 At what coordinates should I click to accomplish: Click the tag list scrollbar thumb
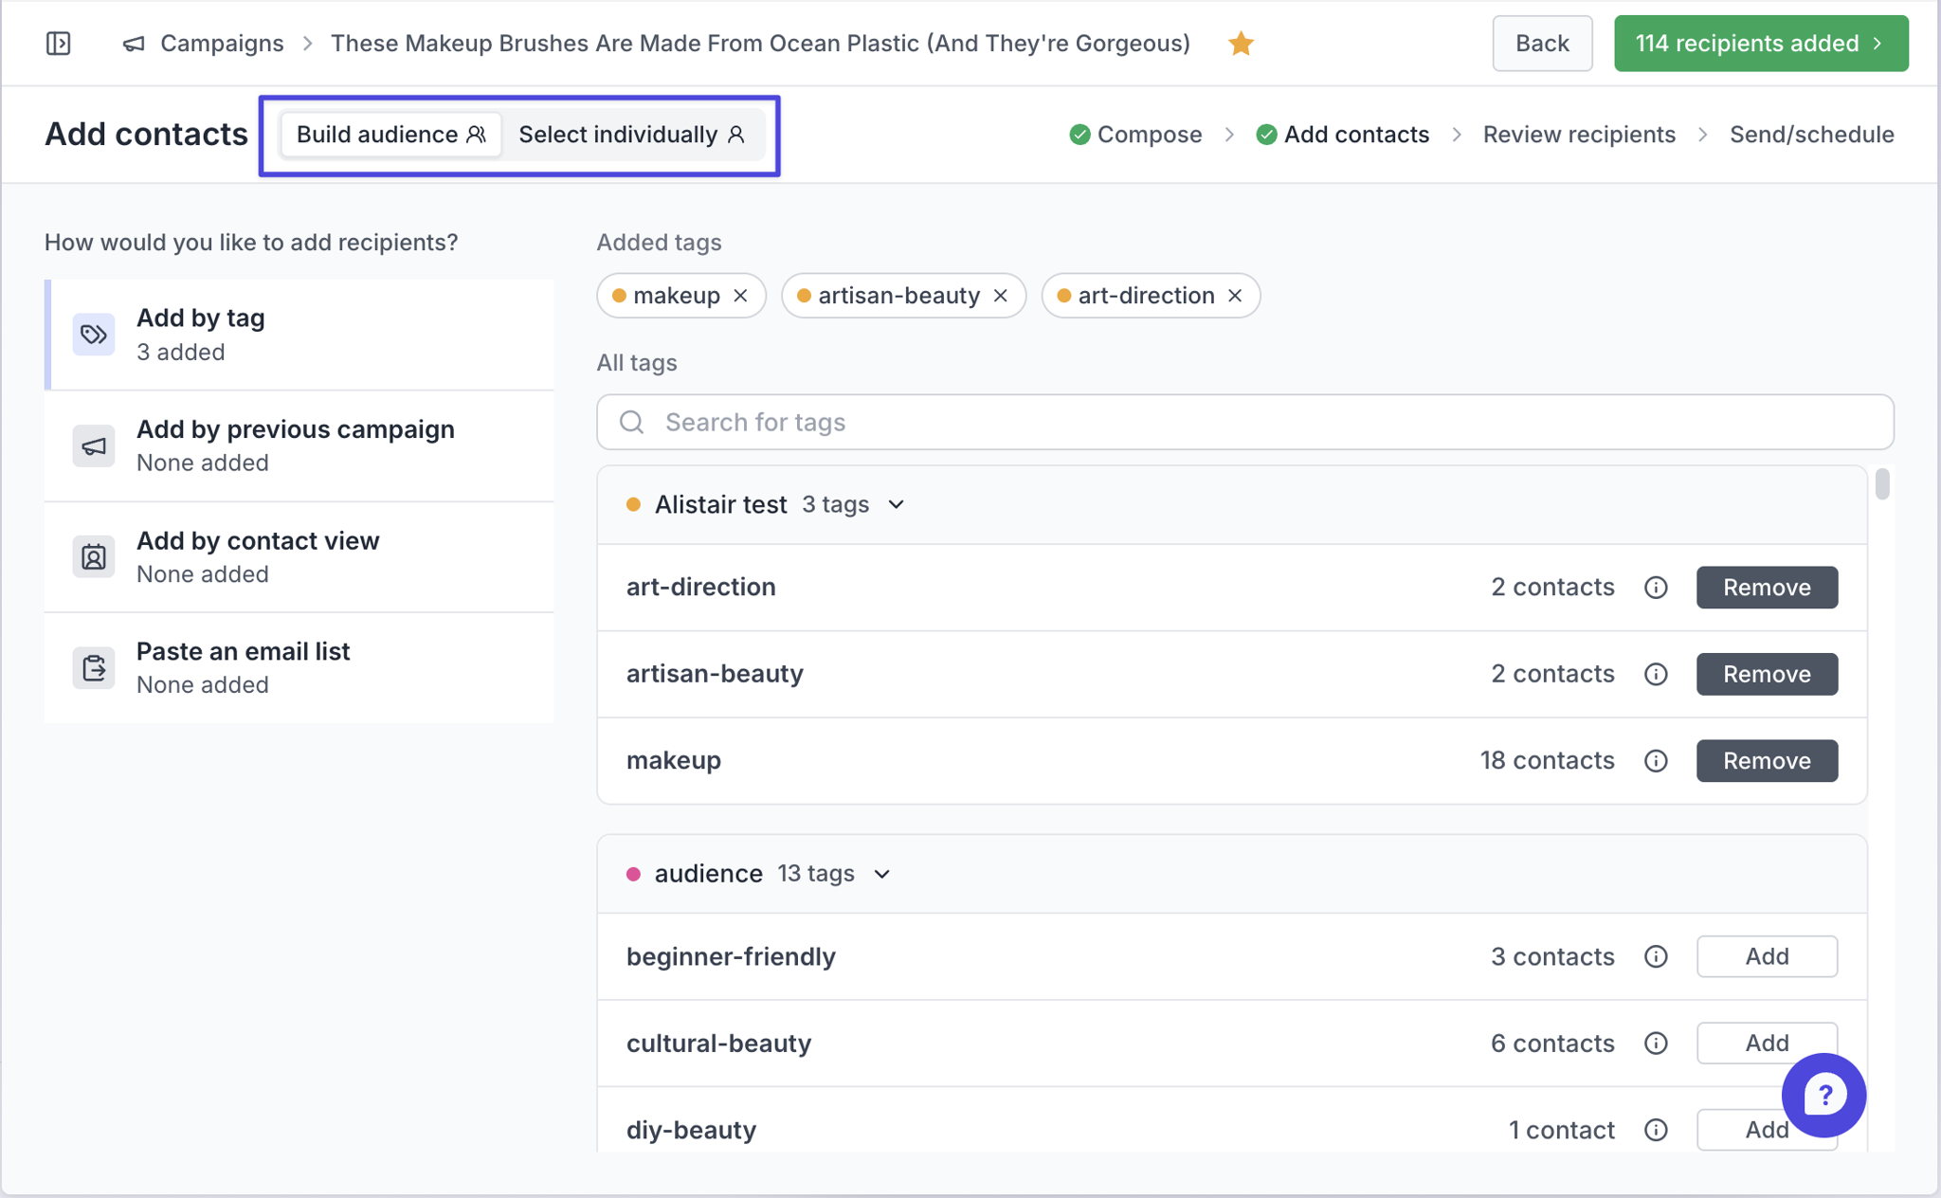[x=1882, y=483]
